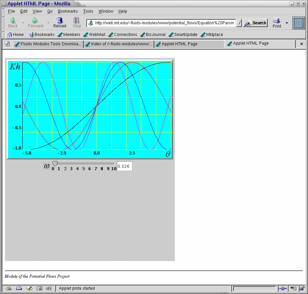
Task: Click the Search button
Action: coord(255,23)
